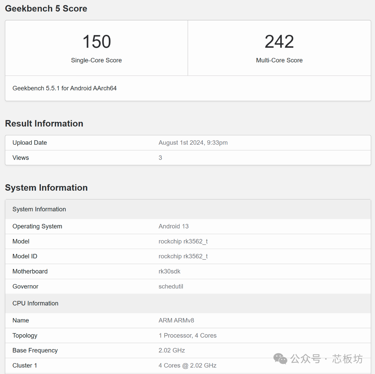Click the Model ID row label
The height and width of the screenshot is (374, 375).
point(25,256)
